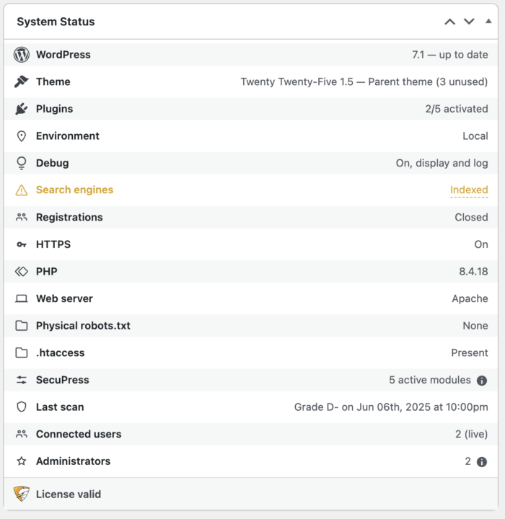Click the Last scan row label

pos(60,407)
